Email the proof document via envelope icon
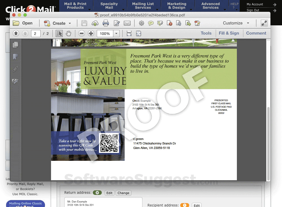The image size is (282, 207). pyautogui.click(x=127, y=23)
